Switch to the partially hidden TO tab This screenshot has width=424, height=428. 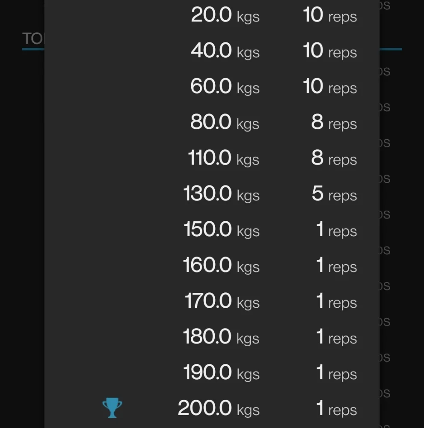tap(33, 39)
